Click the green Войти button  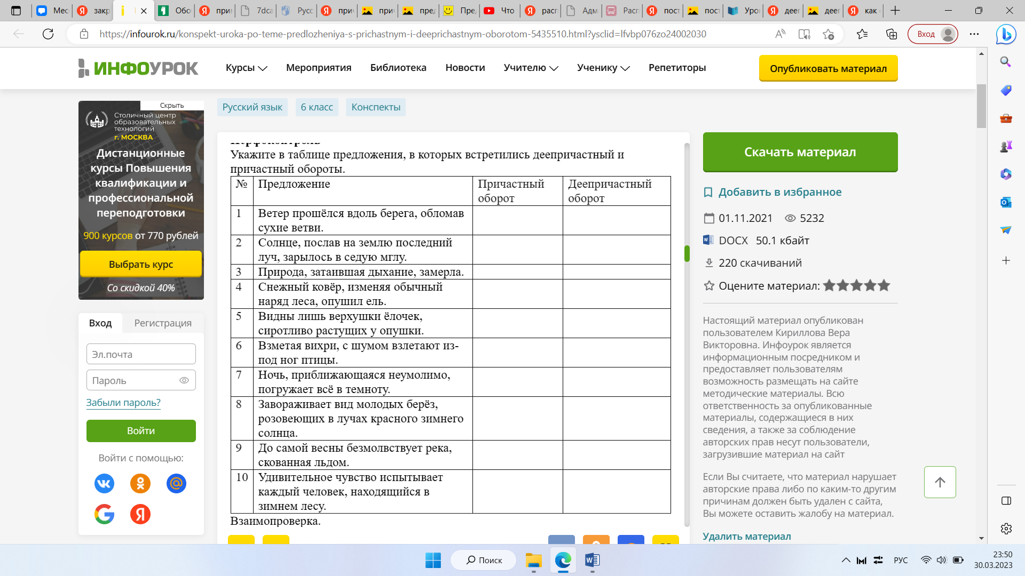tap(141, 430)
